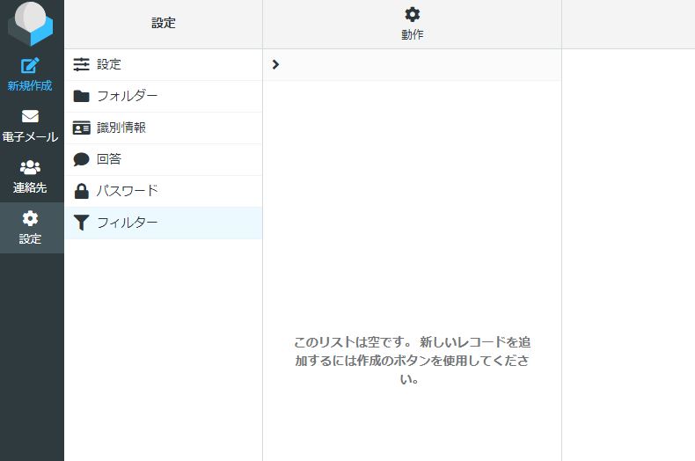
Task: Click the funnel icon for フィルター
Action: [82, 223]
